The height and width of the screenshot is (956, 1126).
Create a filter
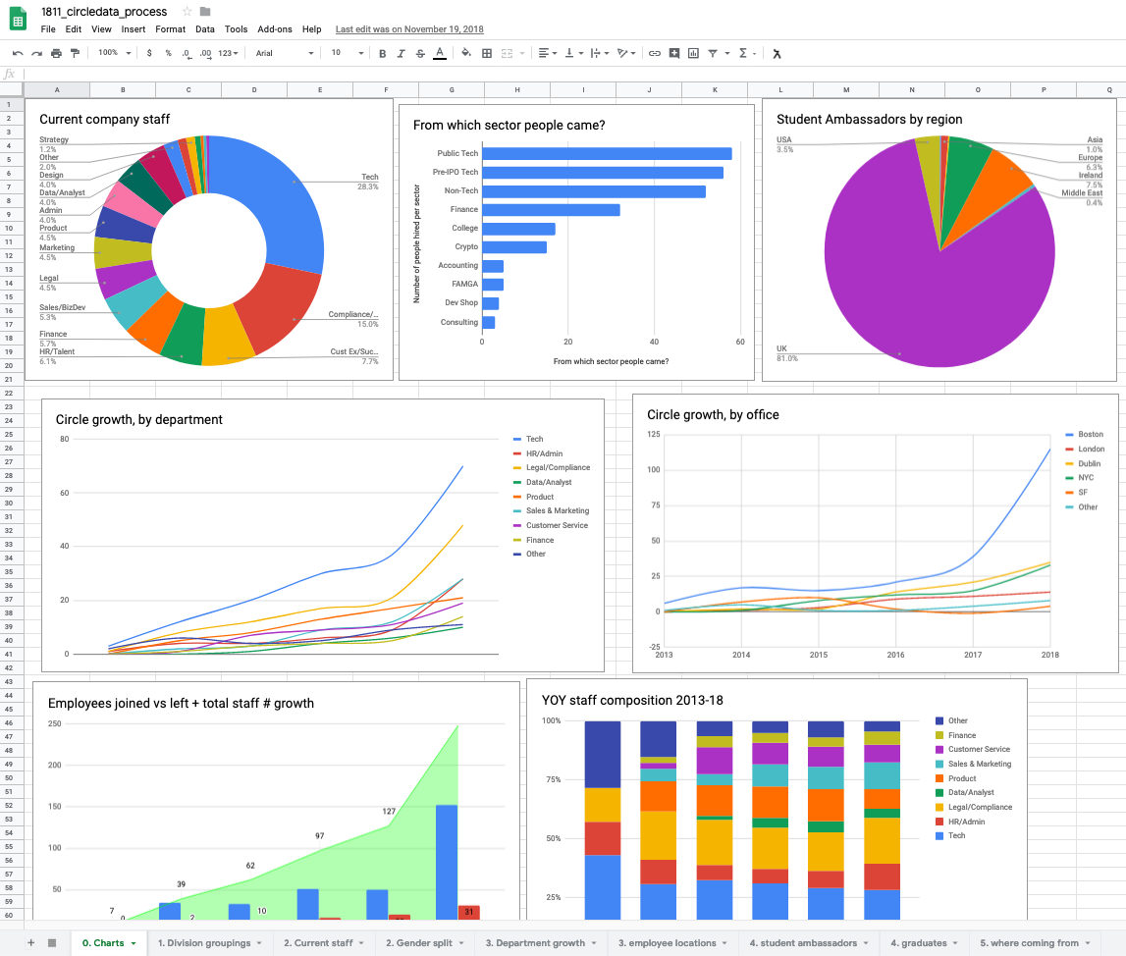tap(713, 53)
